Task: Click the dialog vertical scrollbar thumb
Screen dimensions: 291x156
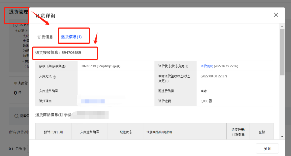Action: coord(282,52)
